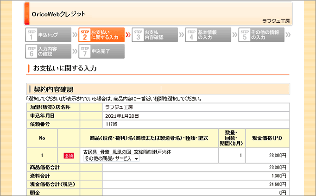This screenshot has height=196, width=316.
Task: Click the OricoWebクレジット header title
Action: coord(58,14)
